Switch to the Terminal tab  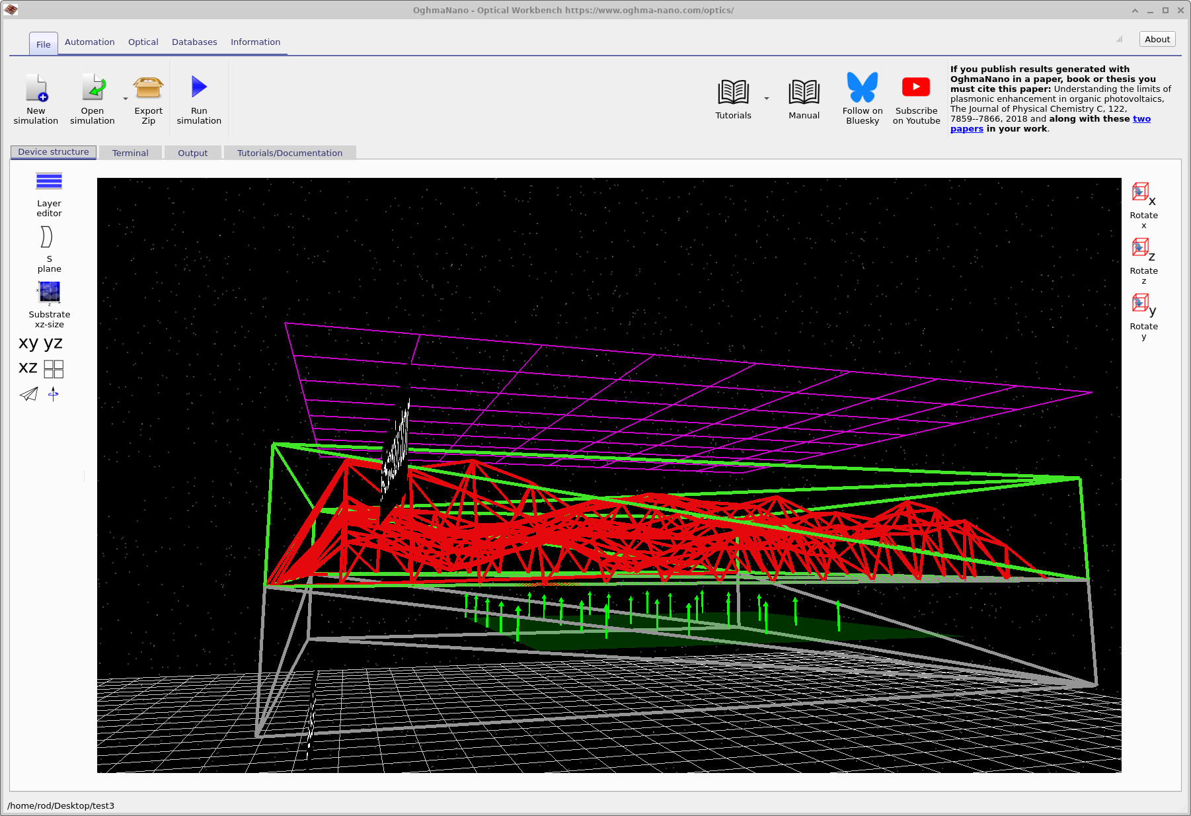[x=130, y=153]
